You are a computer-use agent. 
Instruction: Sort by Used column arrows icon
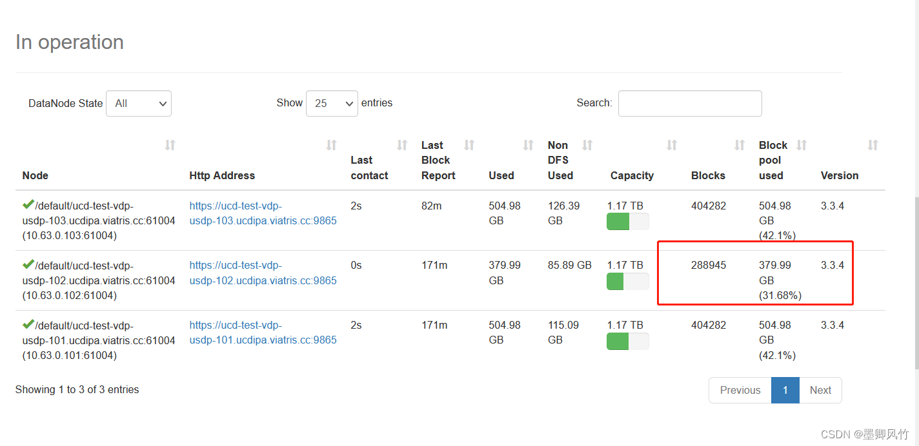(x=529, y=145)
